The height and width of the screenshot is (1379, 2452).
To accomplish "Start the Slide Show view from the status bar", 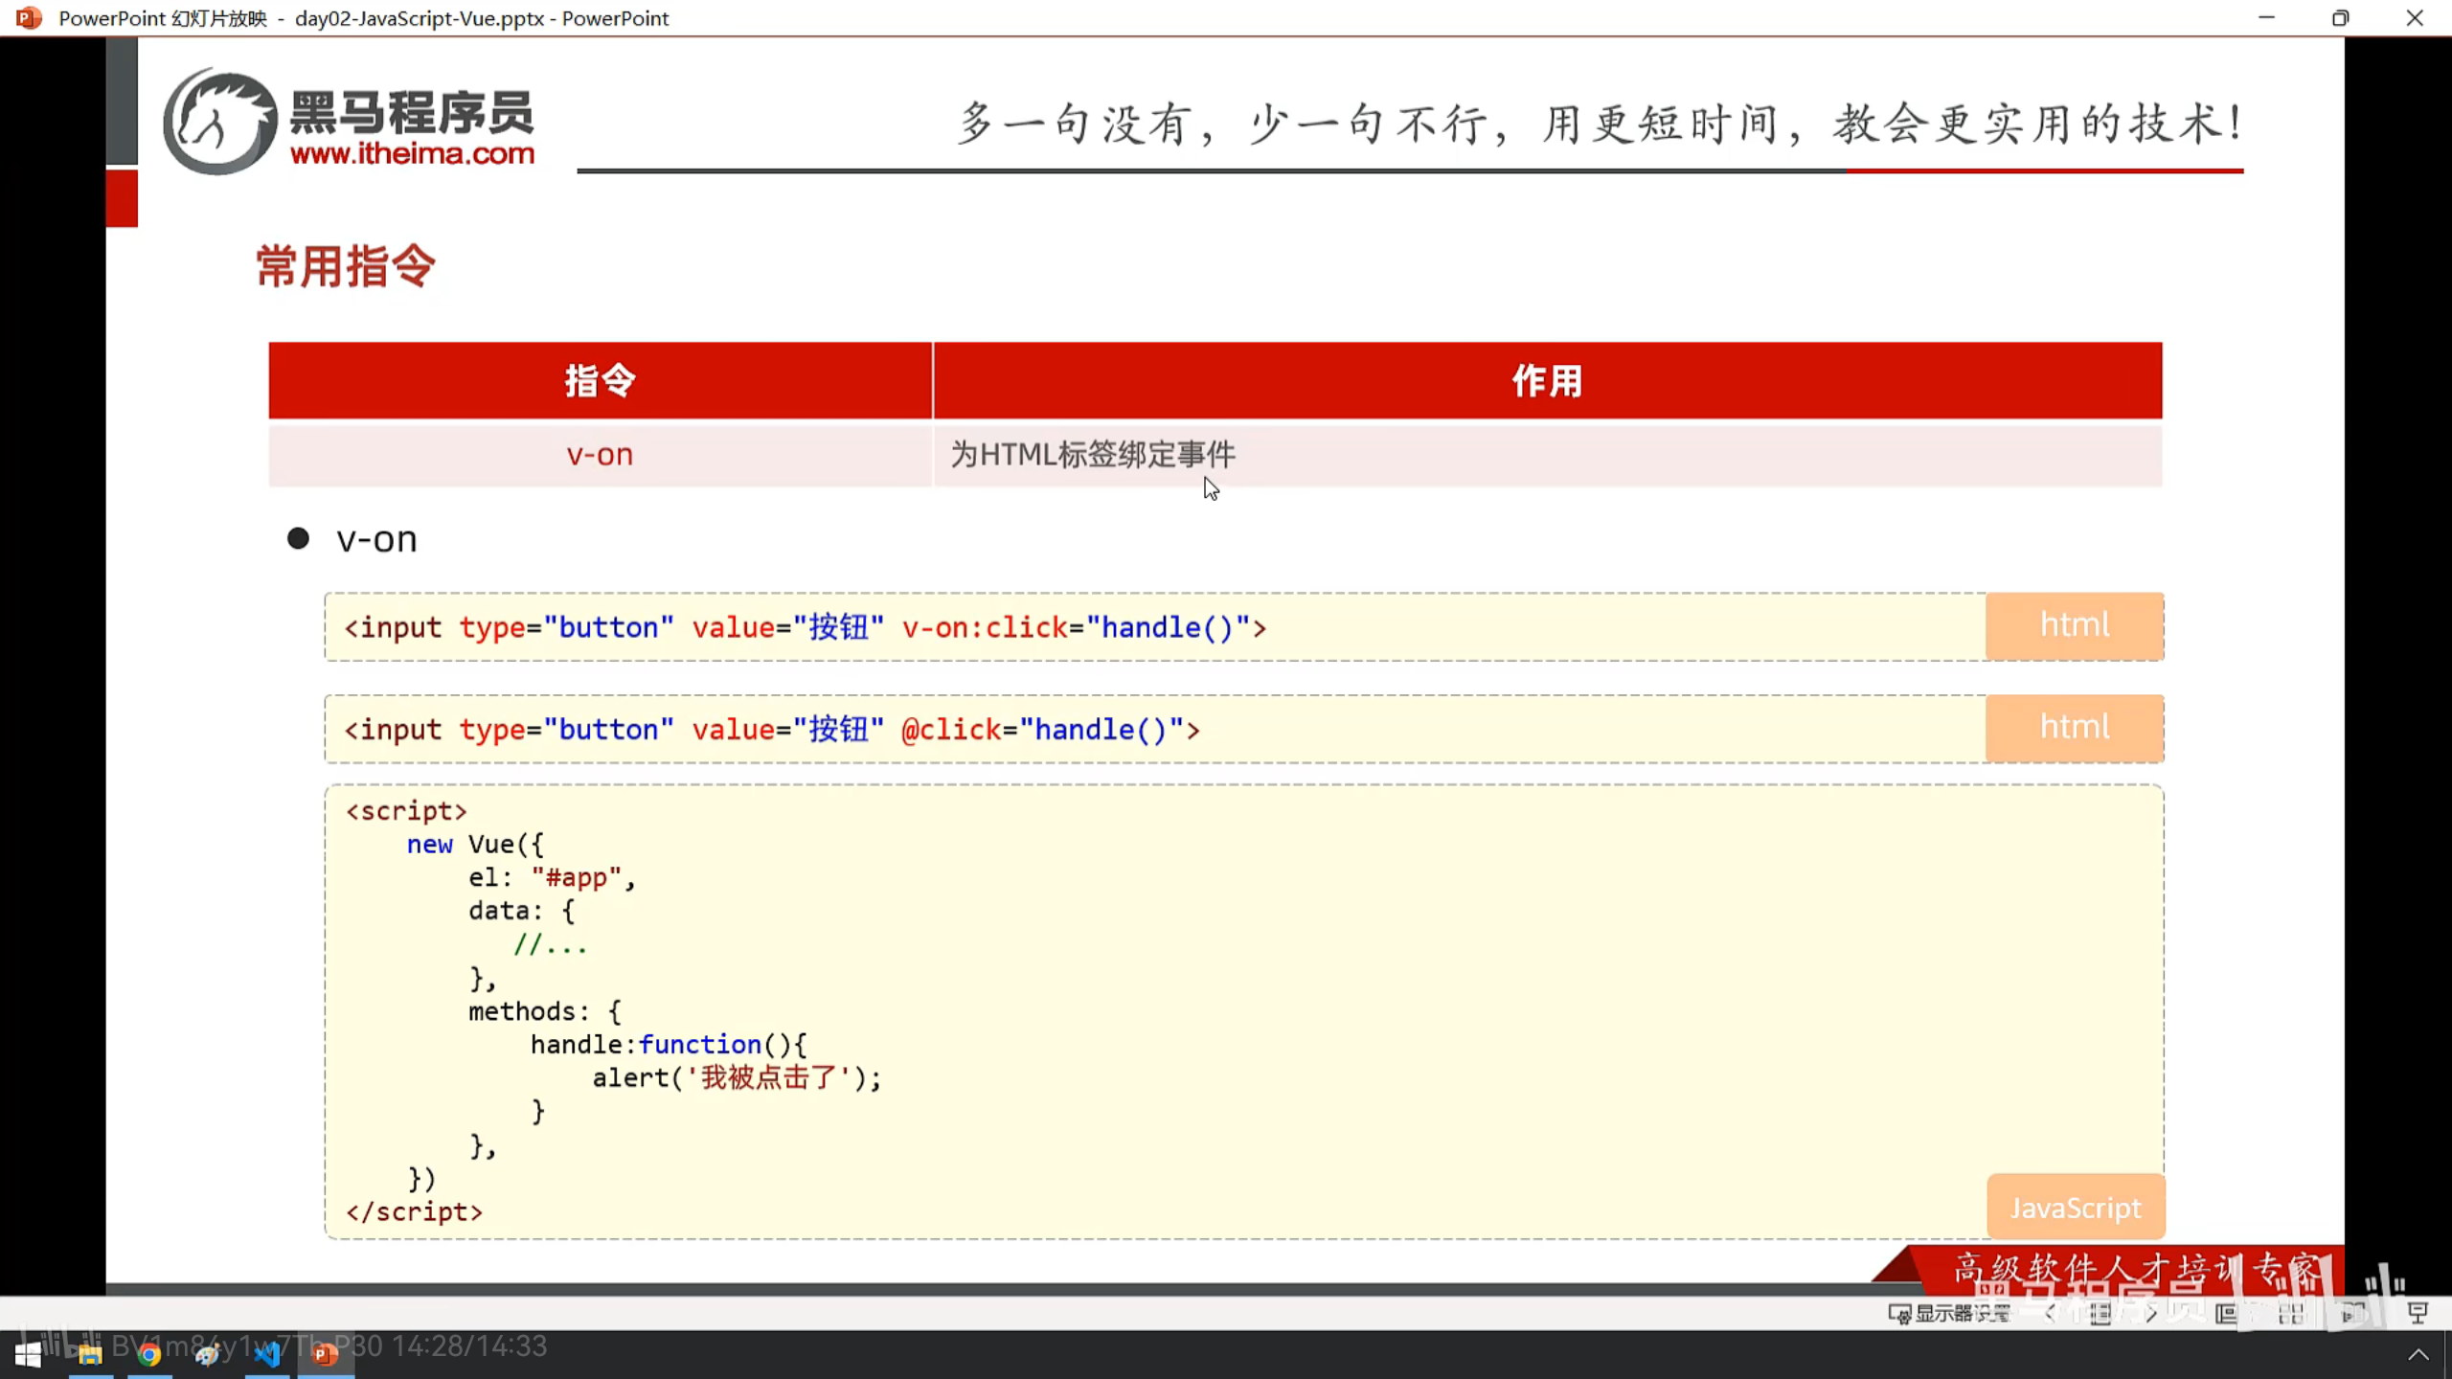I will 2418,1313.
